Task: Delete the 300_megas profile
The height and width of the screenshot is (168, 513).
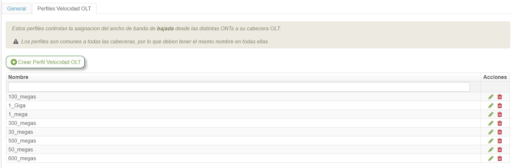Action: (500, 123)
